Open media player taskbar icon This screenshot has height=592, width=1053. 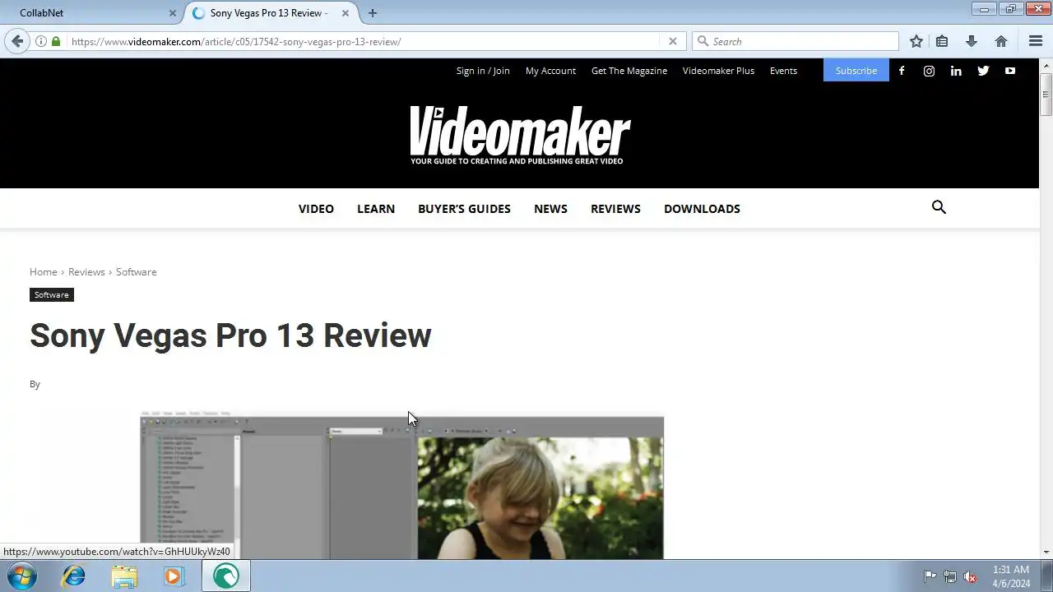(174, 576)
